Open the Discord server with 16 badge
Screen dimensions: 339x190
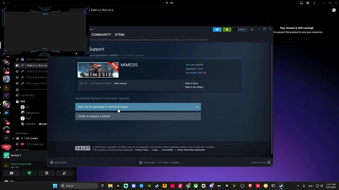(x=6, y=121)
